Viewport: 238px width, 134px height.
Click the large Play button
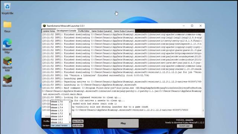coord(123,123)
